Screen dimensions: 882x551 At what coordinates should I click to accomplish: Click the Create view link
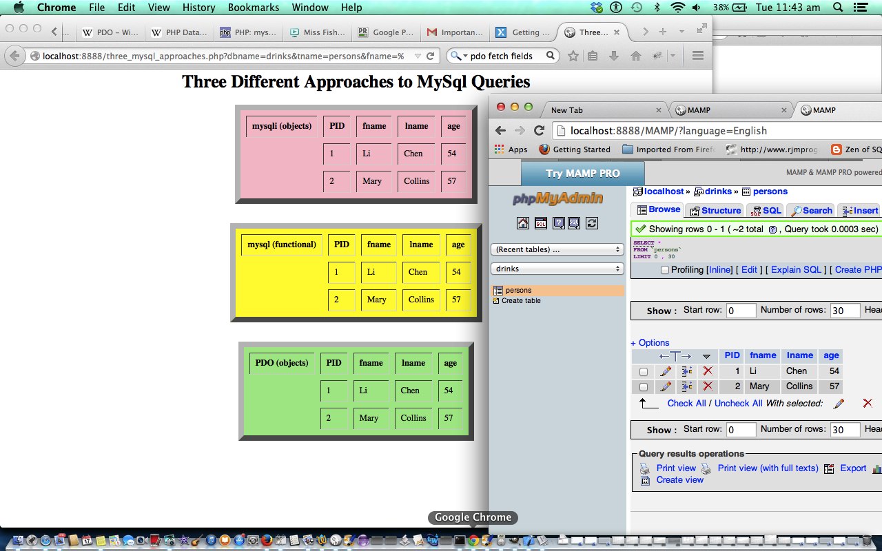pos(679,479)
